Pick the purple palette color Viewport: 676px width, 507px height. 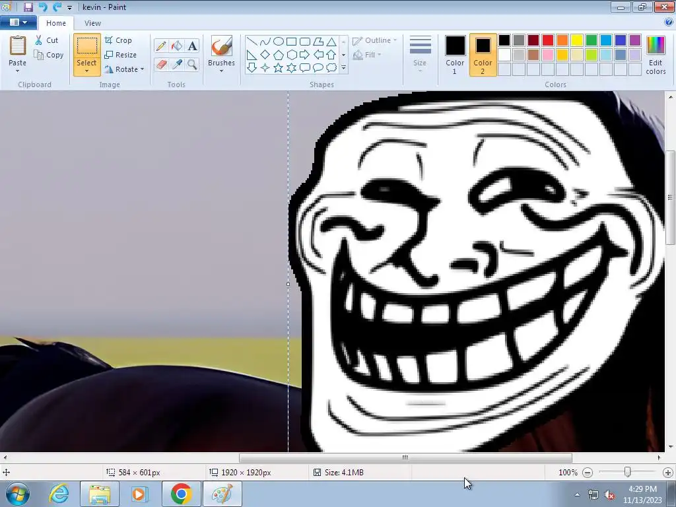[635, 40]
